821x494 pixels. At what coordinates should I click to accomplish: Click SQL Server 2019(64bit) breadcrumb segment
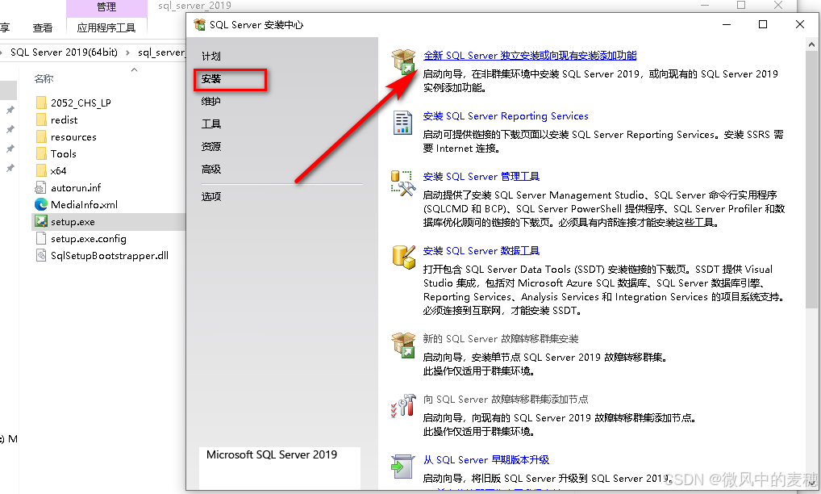(x=64, y=52)
